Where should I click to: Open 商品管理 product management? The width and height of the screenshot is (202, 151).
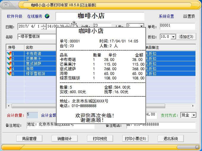click(x=29, y=138)
